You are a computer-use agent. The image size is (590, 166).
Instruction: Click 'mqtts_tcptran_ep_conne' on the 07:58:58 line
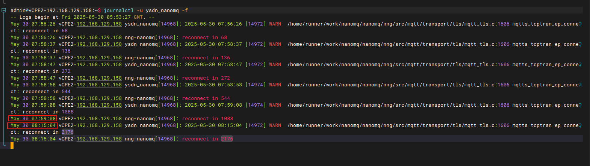click(546, 85)
